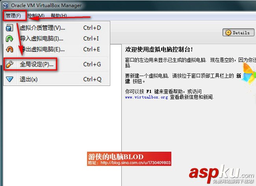256x186 pixels.
Task: Click the green import appliance icon
Action: (9, 39)
